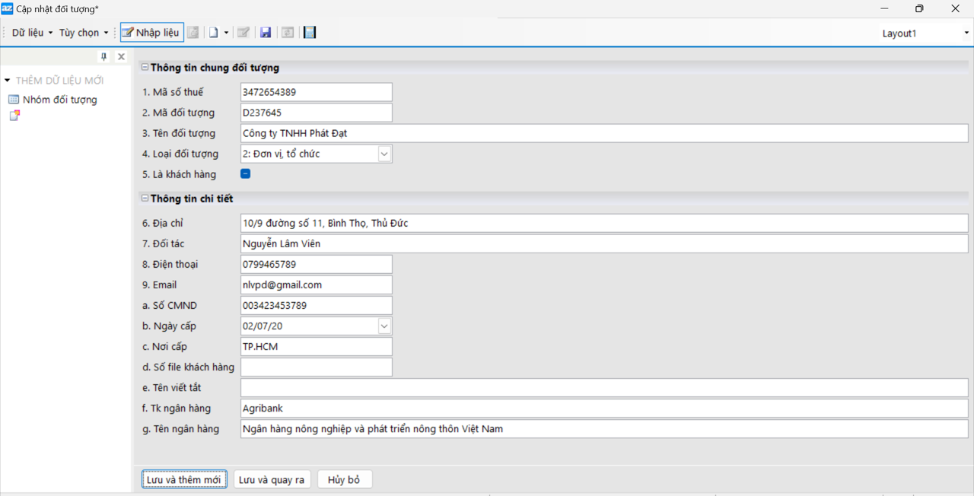The height and width of the screenshot is (496, 974).
Task: Pin the left side panel
Action: (x=104, y=57)
